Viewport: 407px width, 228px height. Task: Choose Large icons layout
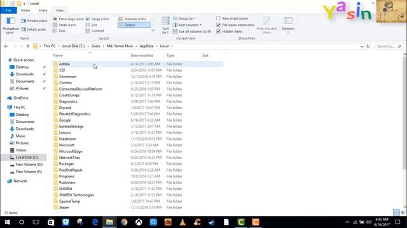(x=97, y=19)
